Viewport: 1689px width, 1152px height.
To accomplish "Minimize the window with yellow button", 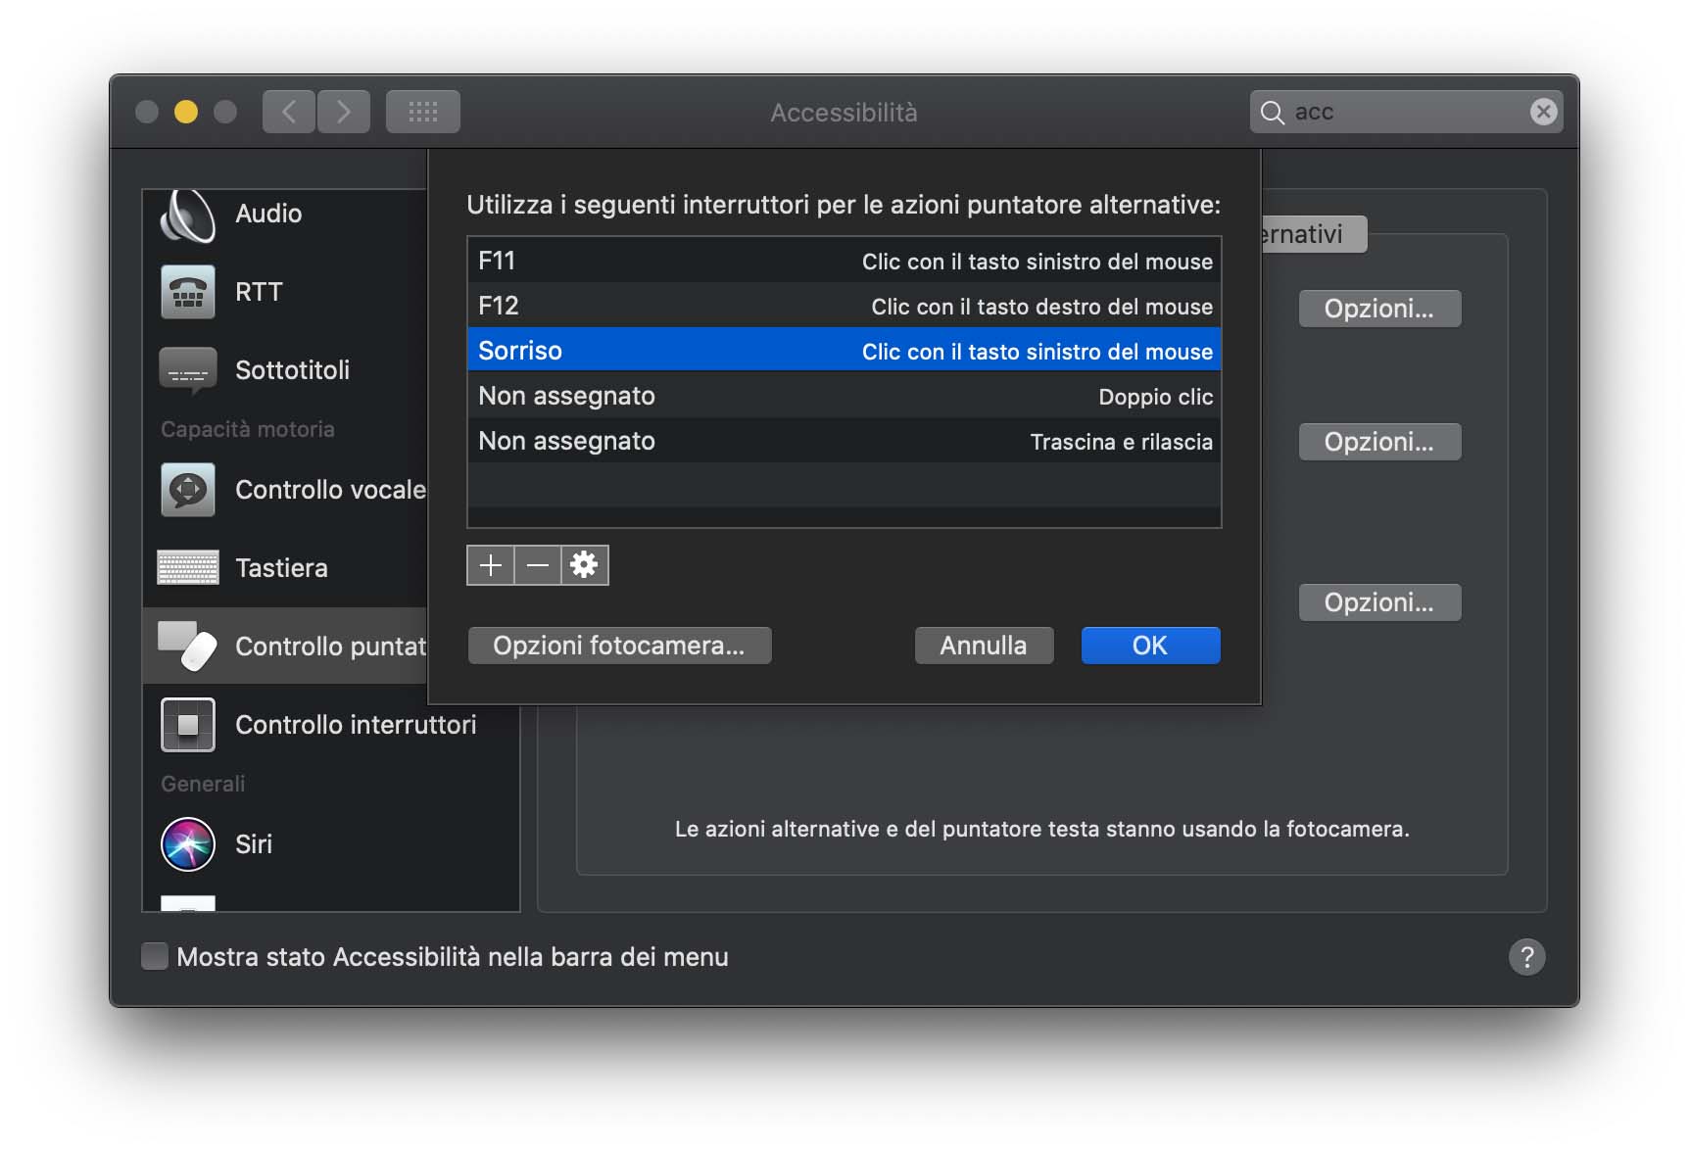I will pyautogui.click(x=186, y=112).
